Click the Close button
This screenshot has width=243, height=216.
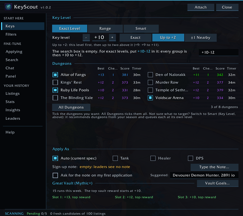click(227, 7)
